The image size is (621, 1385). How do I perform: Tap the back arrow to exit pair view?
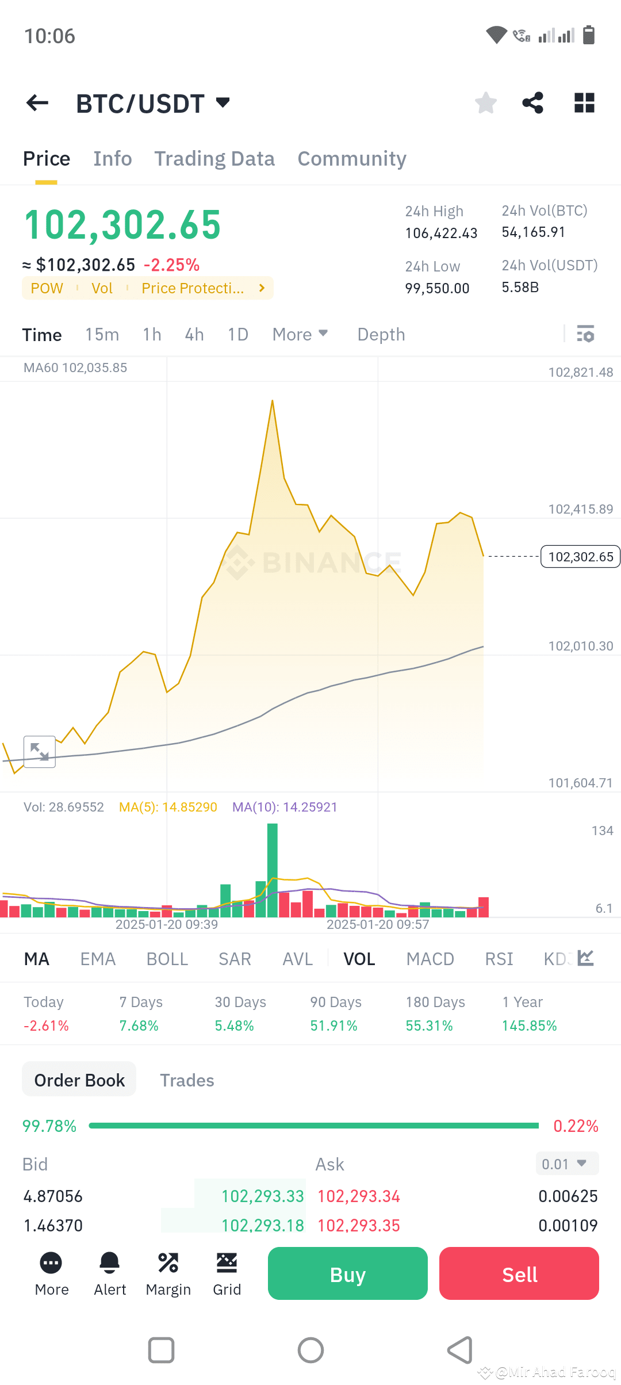click(x=37, y=102)
